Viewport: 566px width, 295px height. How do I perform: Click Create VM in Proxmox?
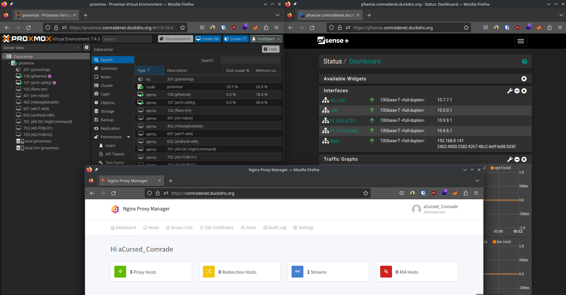click(x=208, y=39)
